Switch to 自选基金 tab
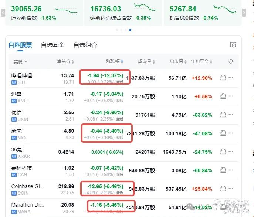The height and width of the screenshot is (217, 254). (x=53, y=45)
